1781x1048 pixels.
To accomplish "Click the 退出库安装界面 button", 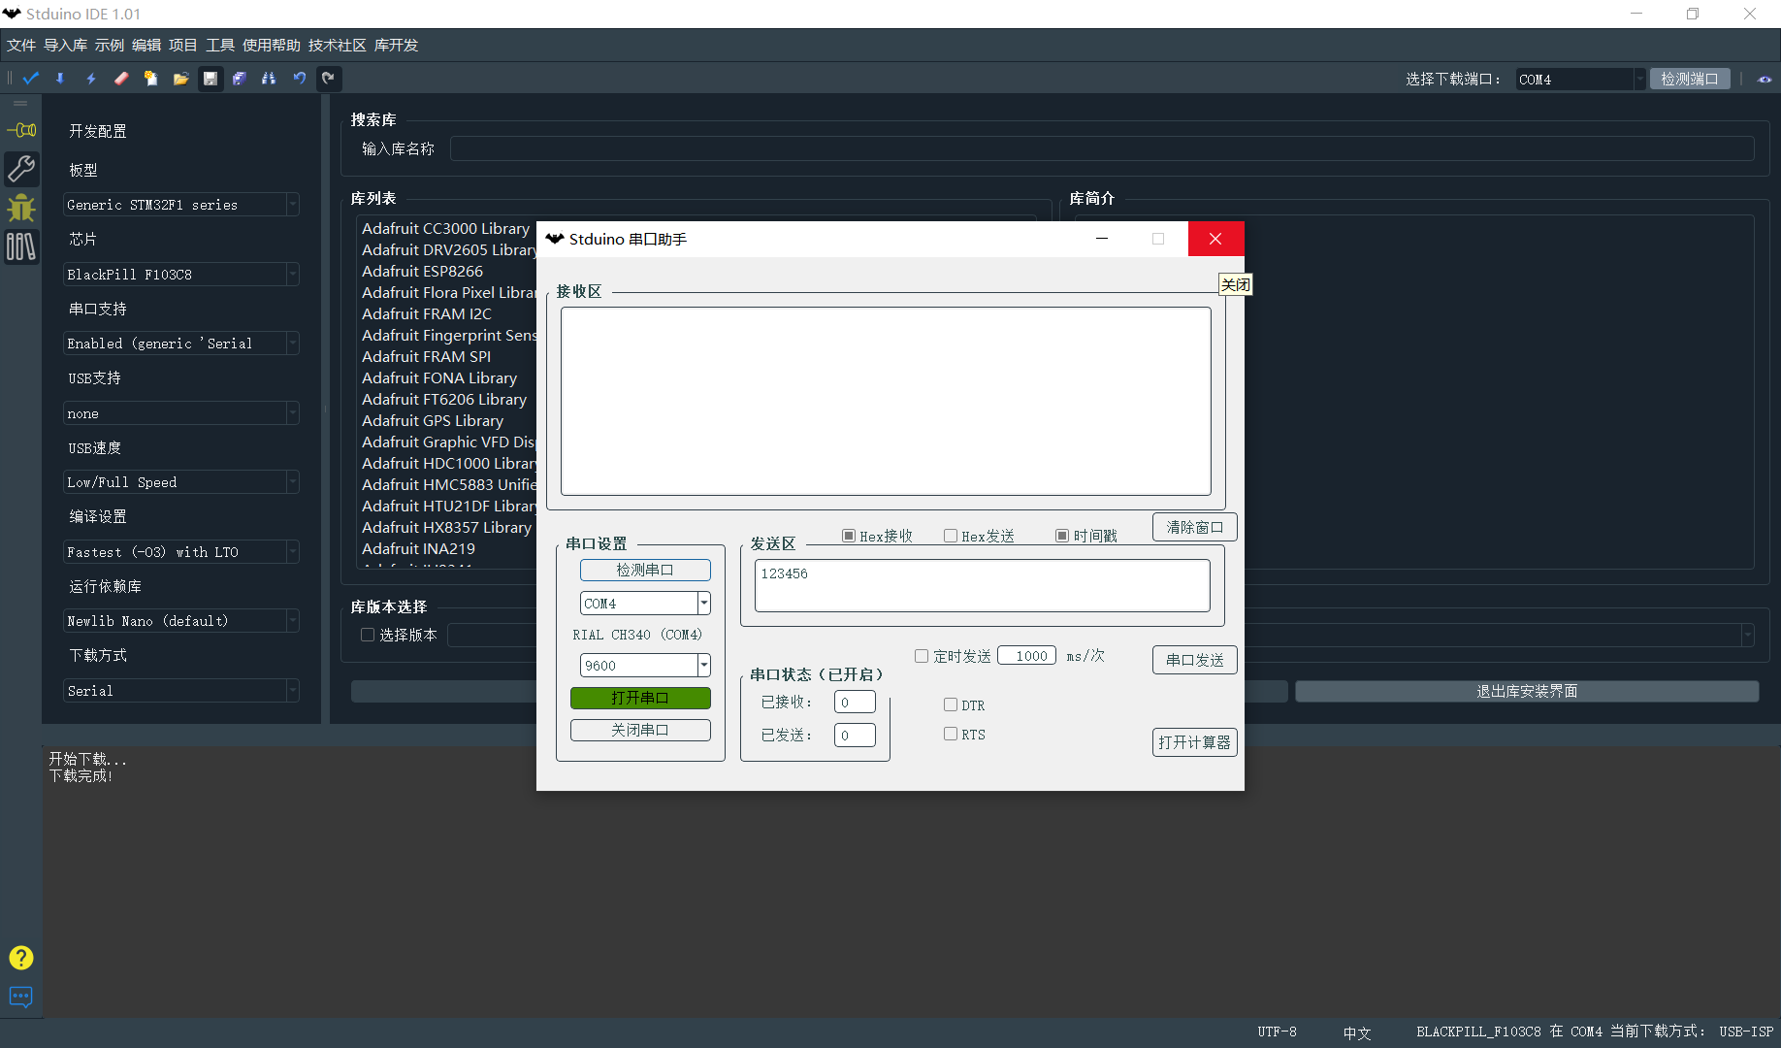I will 1527,691.
